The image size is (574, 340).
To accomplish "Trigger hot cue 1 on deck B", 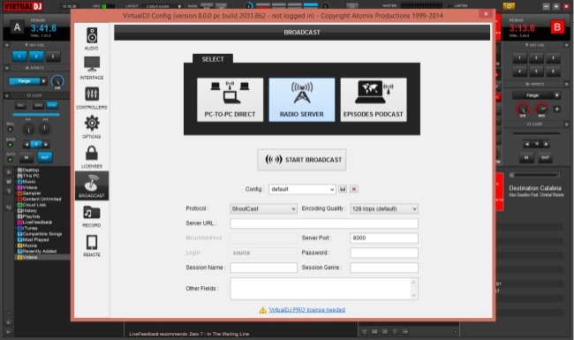I will (519, 57).
